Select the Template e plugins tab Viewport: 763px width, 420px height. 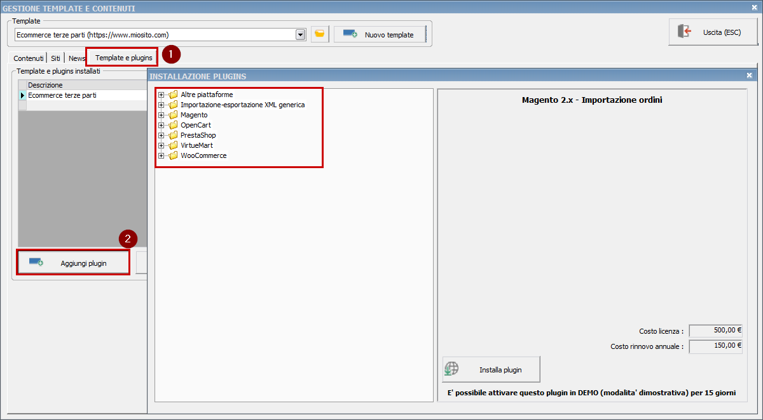[x=123, y=58]
